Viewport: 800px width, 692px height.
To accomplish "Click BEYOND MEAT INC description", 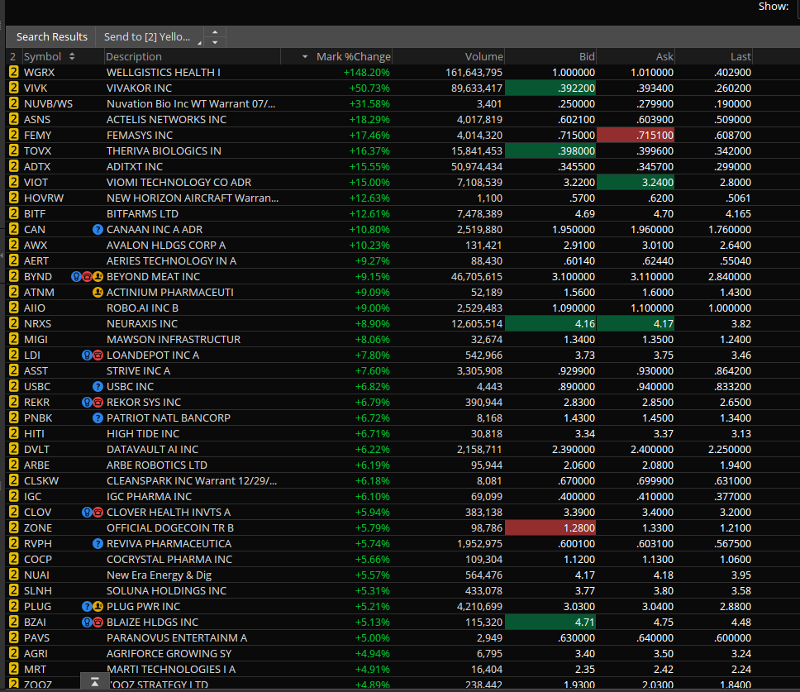I will pyautogui.click(x=153, y=277).
